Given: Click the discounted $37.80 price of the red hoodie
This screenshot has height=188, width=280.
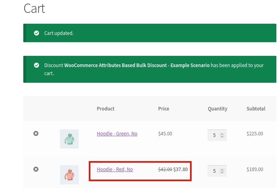Looking at the screenshot, I should (180, 170).
